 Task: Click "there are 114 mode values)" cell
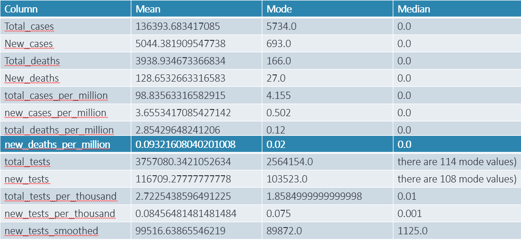[x=457, y=162]
